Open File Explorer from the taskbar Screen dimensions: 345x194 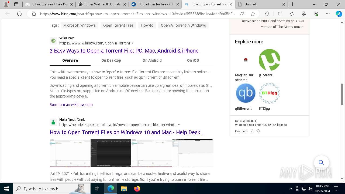(124, 189)
